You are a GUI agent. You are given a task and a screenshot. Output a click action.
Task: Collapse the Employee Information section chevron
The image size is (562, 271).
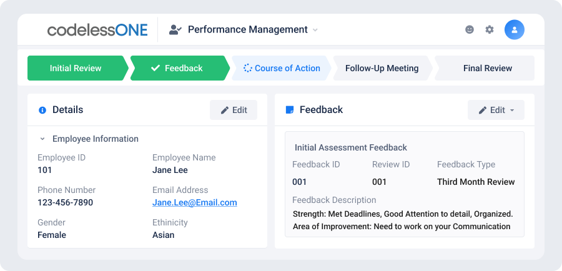point(42,139)
